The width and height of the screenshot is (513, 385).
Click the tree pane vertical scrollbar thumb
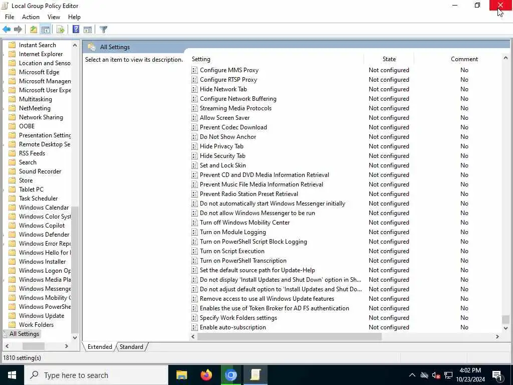click(x=75, y=269)
